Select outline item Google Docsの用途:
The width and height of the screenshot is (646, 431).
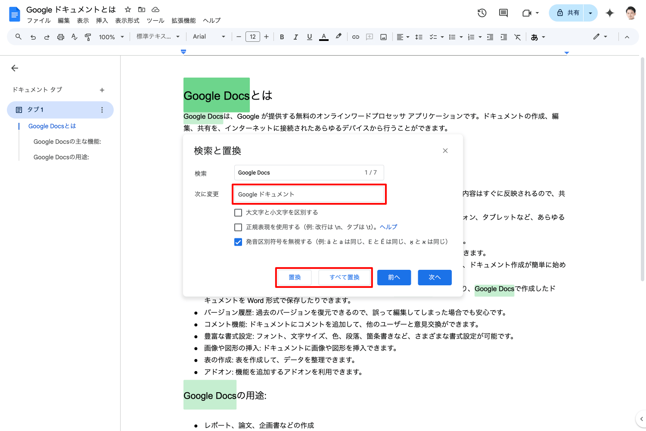[x=61, y=157]
